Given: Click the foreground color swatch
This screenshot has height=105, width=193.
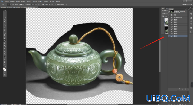Looking at the screenshot, I should pos(4,69).
